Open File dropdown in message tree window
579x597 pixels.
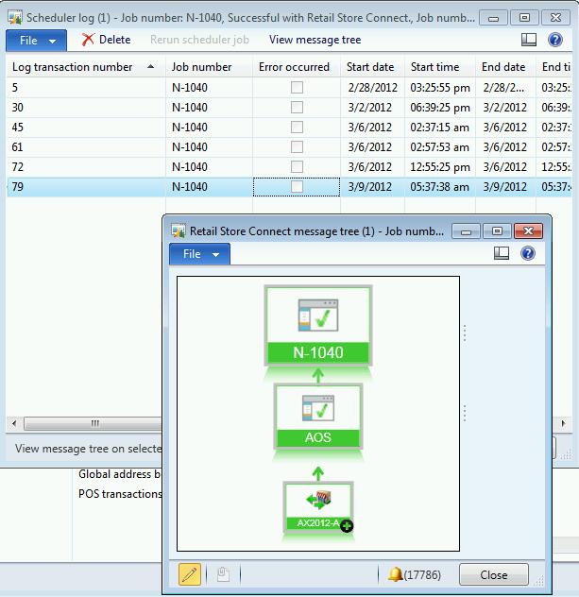tap(199, 254)
